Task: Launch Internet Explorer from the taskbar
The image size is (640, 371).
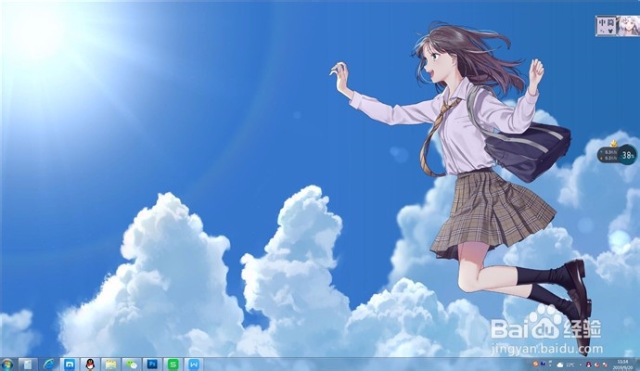Action: pos(49,365)
